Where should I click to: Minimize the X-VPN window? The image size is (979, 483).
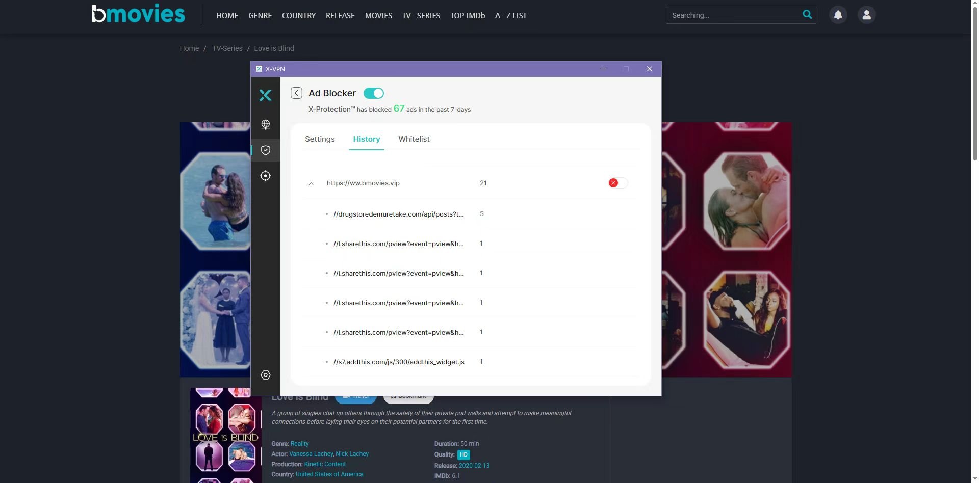[603, 69]
